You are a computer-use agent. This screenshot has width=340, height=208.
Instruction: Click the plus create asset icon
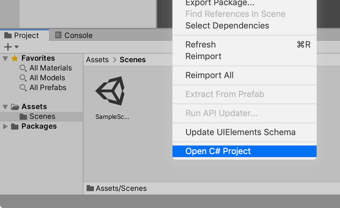(8, 47)
